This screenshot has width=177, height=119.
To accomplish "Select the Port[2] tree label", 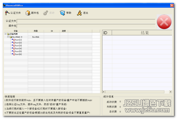I will (x=18, y=43).
